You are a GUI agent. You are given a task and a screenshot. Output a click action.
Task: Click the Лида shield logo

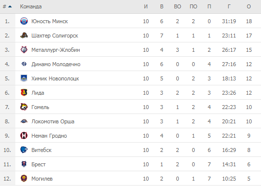(x=24, y=93)
